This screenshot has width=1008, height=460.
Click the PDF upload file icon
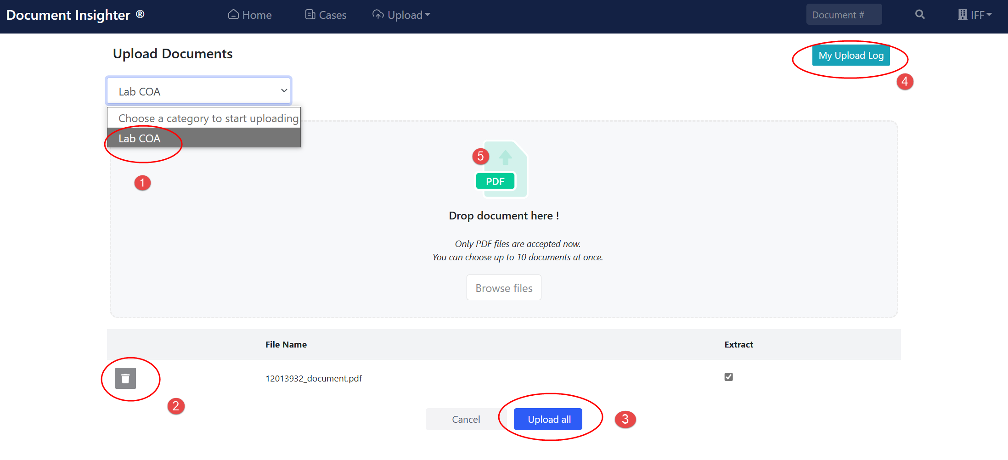coord(501,170)
